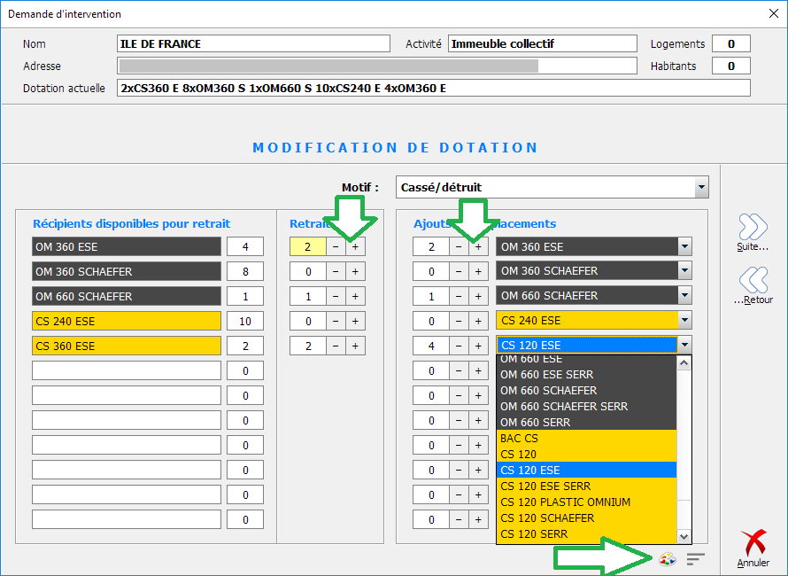
Task: Open the CS 240 ESE replacement dropdown
Action: pos(684,321)
